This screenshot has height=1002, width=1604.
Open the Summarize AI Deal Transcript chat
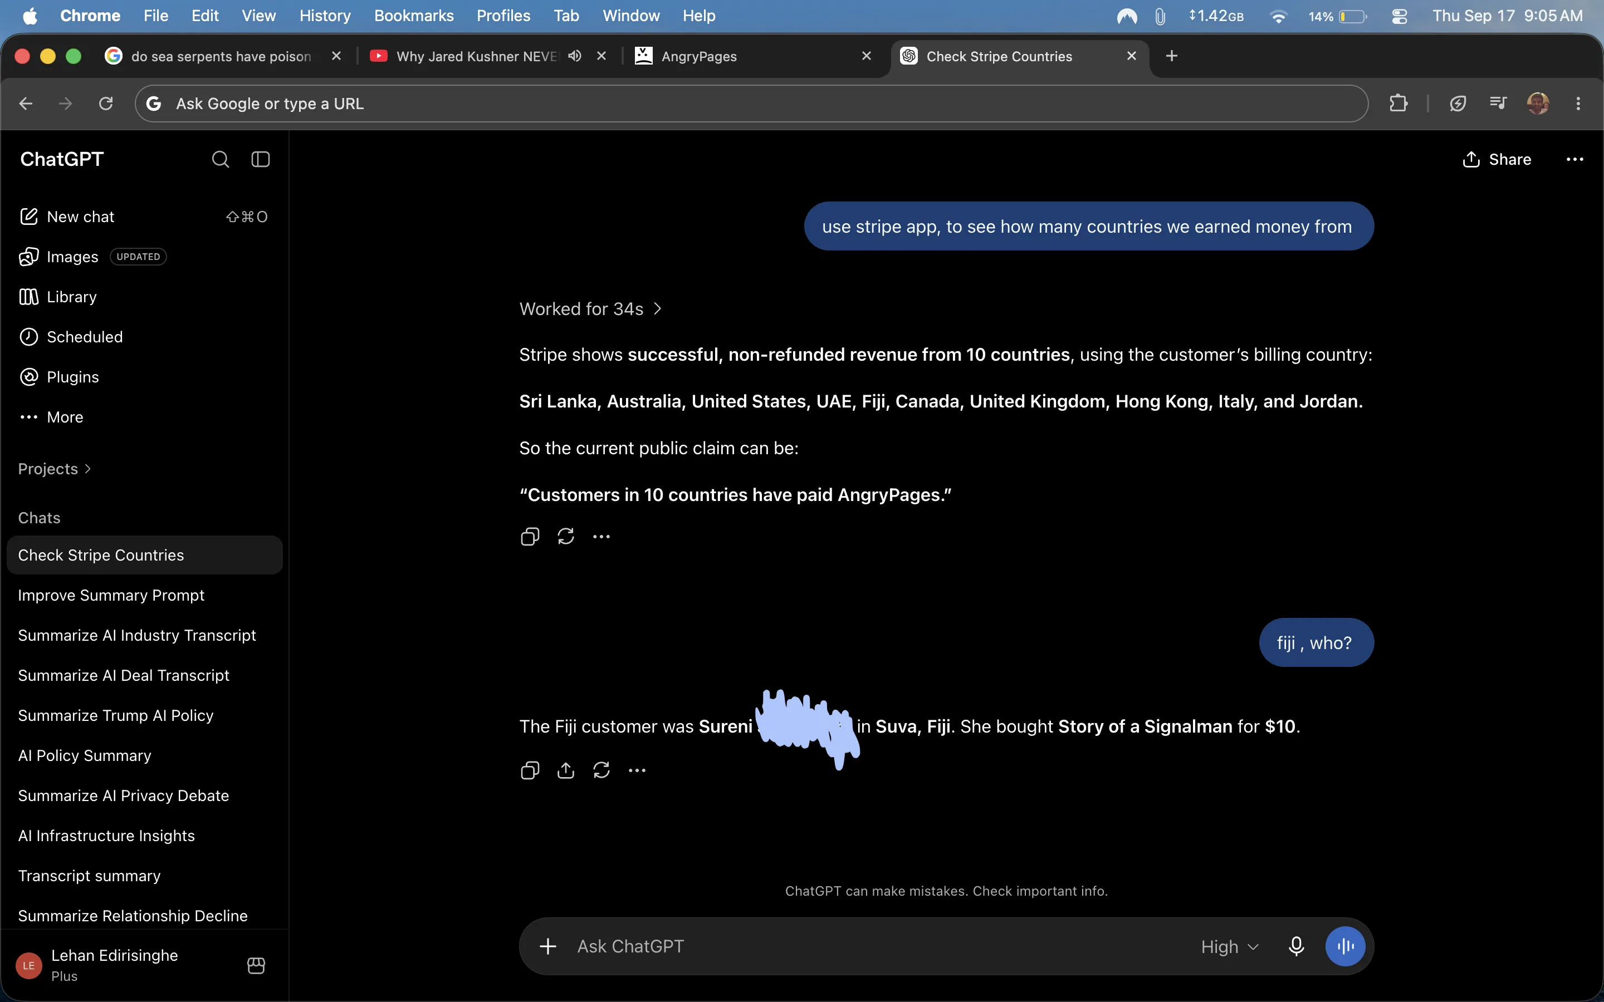(144, 675)
